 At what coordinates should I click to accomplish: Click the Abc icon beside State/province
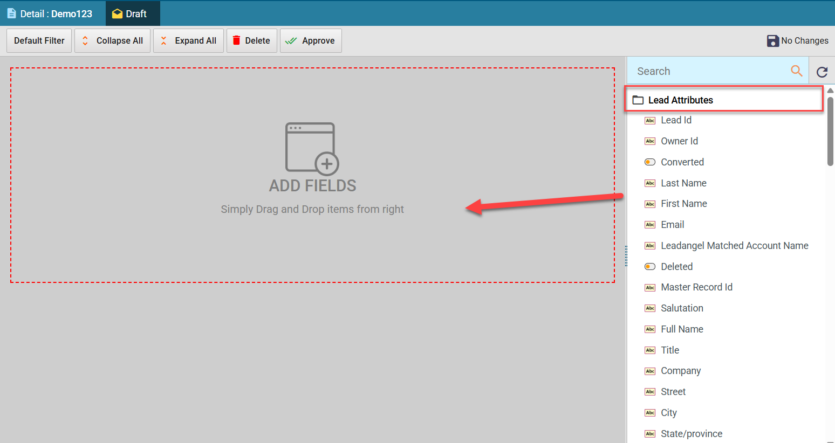pos(650,434)
